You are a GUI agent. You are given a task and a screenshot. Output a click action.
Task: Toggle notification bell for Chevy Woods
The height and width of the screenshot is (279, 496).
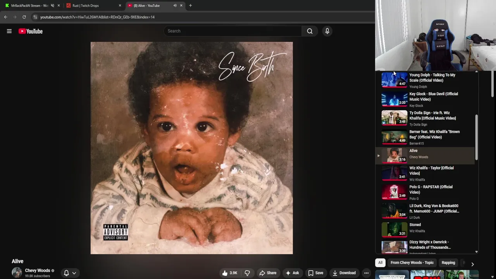66,273
